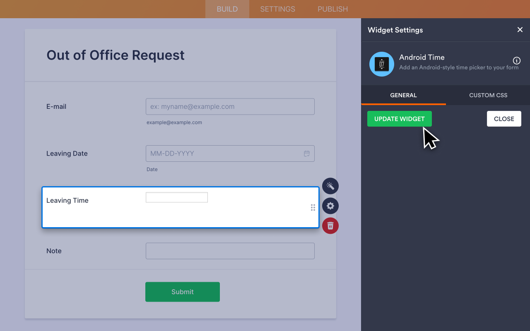Select the GENERAL tab in Widget Settings
530x331 pixels.
[x=403, y=95]
